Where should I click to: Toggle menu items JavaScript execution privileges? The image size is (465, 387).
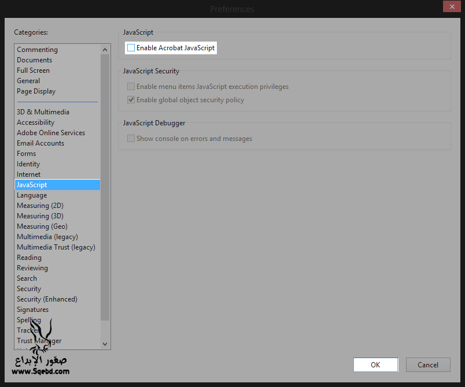pyautogui.click(x=131, y=87)
